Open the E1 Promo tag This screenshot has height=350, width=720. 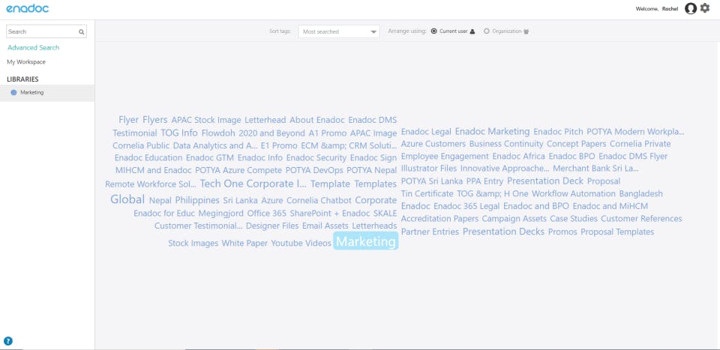279,145
